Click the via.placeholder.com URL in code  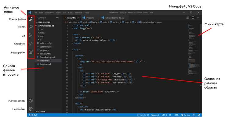pyautogui.click(x=112, y=62)
